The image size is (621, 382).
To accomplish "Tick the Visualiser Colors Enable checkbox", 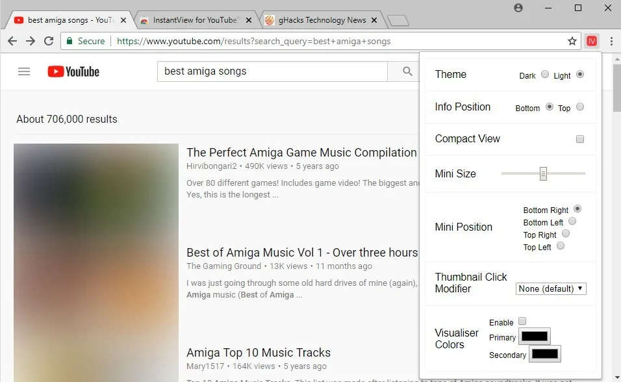I will [x=522, y=321].
